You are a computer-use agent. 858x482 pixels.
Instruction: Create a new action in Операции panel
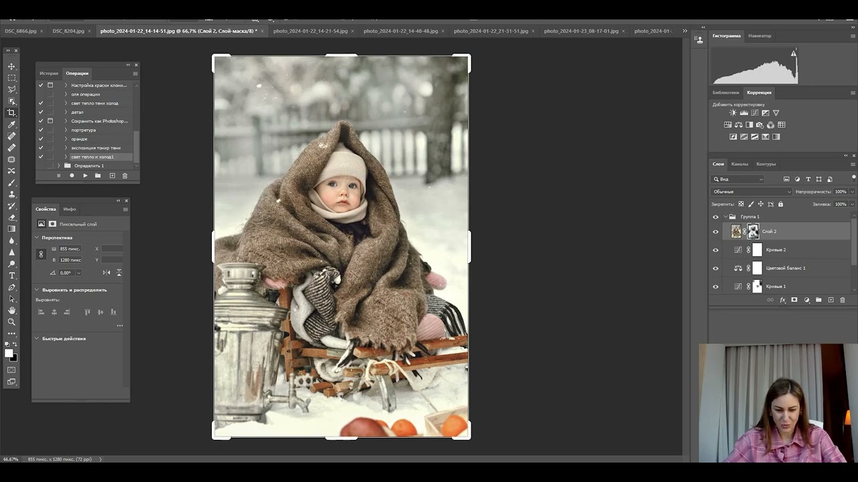pos(112,175)
